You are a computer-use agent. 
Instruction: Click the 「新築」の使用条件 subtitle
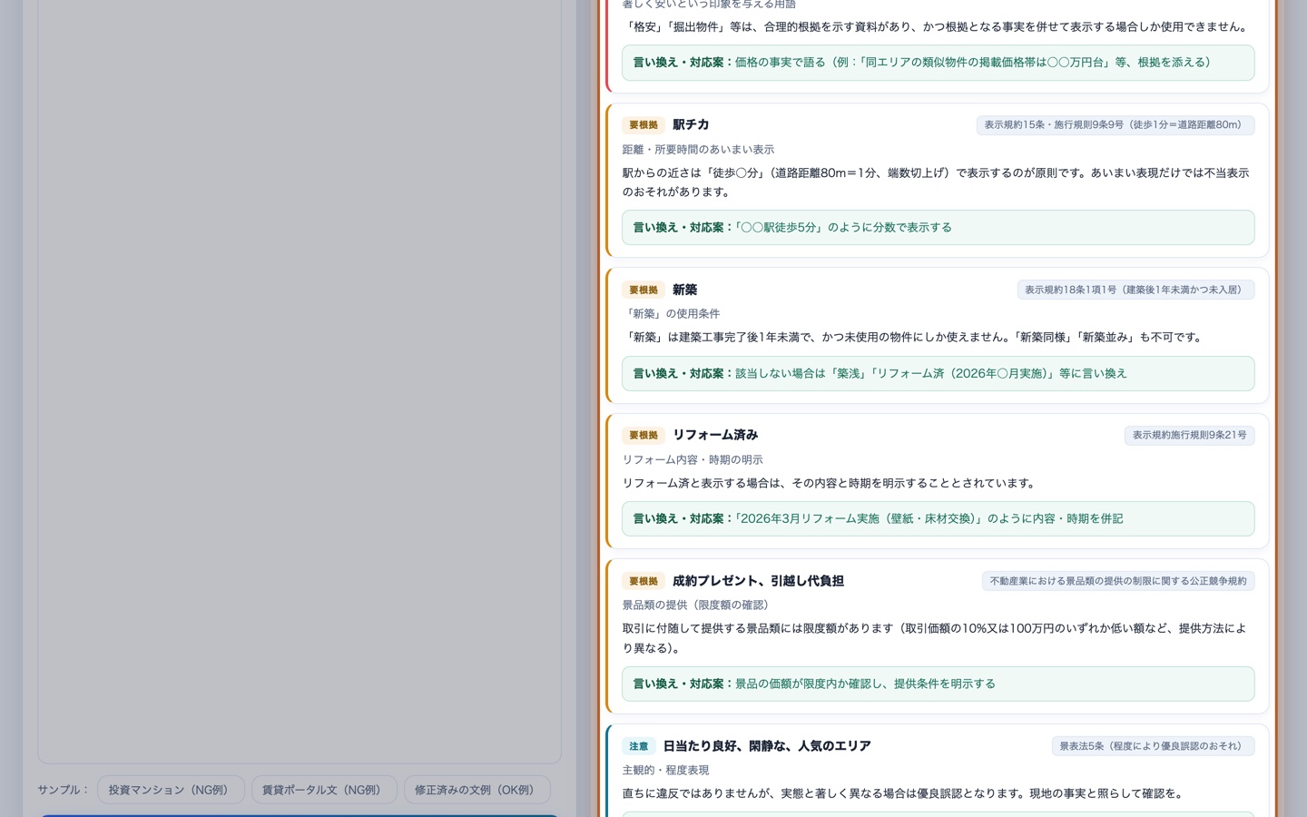(671, 314)
